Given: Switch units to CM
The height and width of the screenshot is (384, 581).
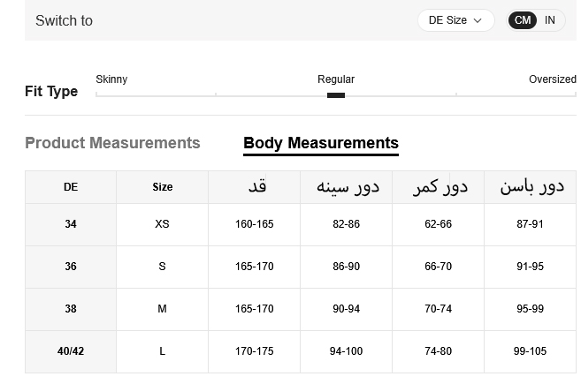Looking at the screenshot, I should click(523, 20).
